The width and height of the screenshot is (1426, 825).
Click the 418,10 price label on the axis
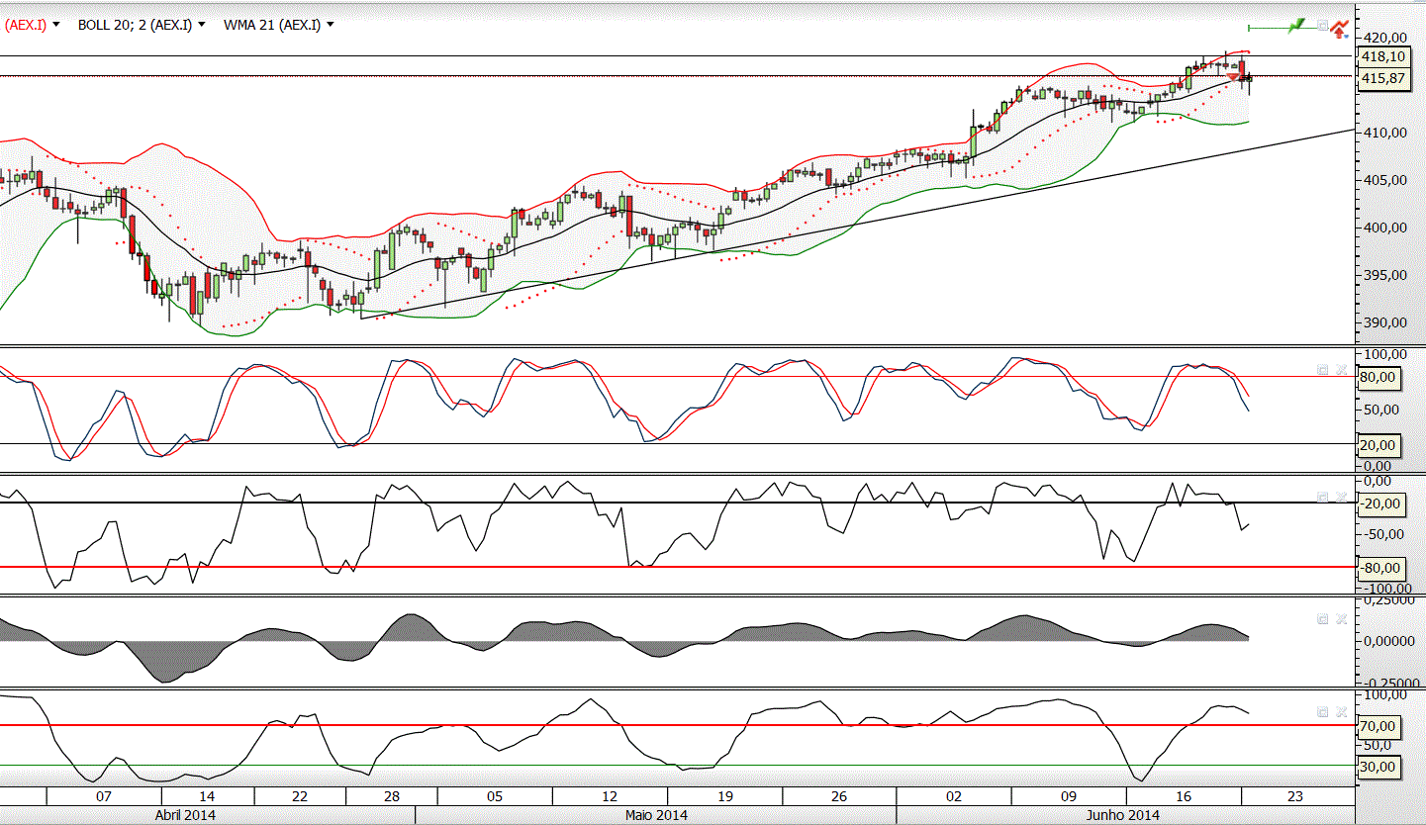click(1383, 57)
